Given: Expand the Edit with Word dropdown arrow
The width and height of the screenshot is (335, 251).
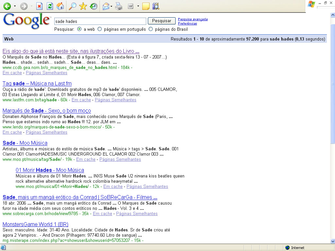Looking at the screenshot, I should 138,6.
